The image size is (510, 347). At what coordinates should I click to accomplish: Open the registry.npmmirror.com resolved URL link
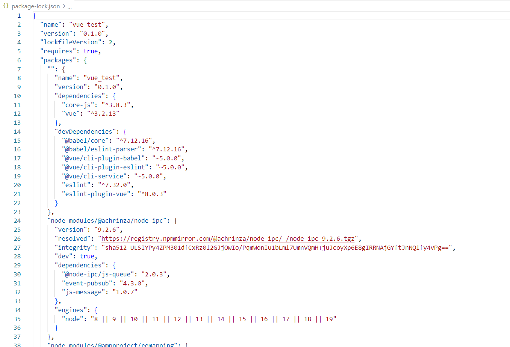point(228,238)
